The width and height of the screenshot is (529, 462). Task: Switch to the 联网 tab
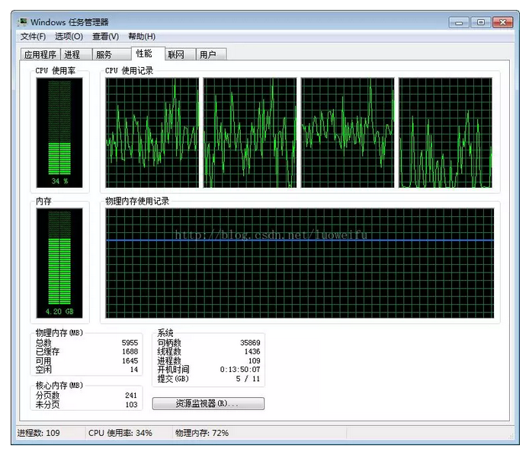click(x=181, y=54)
